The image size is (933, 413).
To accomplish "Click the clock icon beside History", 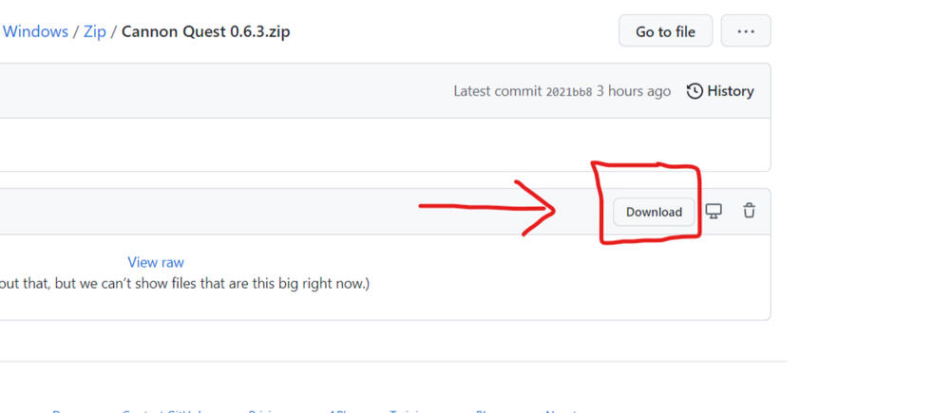I will 695,91.
